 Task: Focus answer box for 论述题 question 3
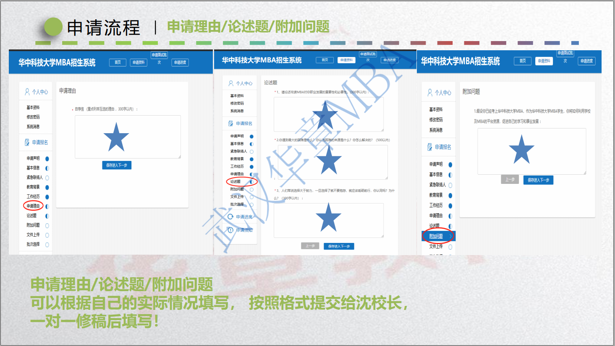[329, 220]
